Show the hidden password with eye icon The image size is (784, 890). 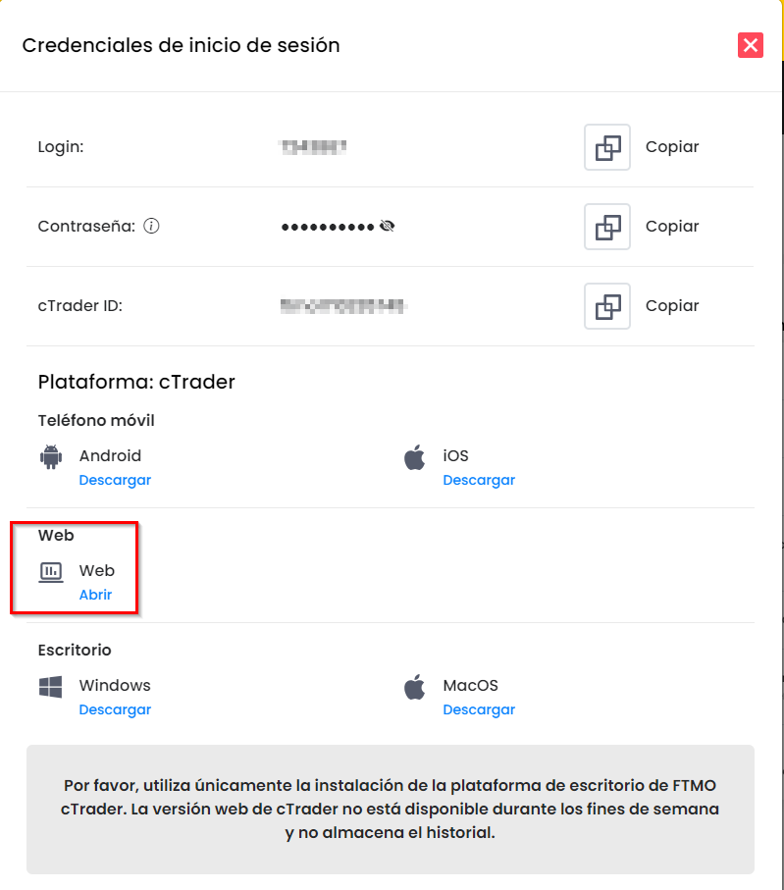point(388,227)
